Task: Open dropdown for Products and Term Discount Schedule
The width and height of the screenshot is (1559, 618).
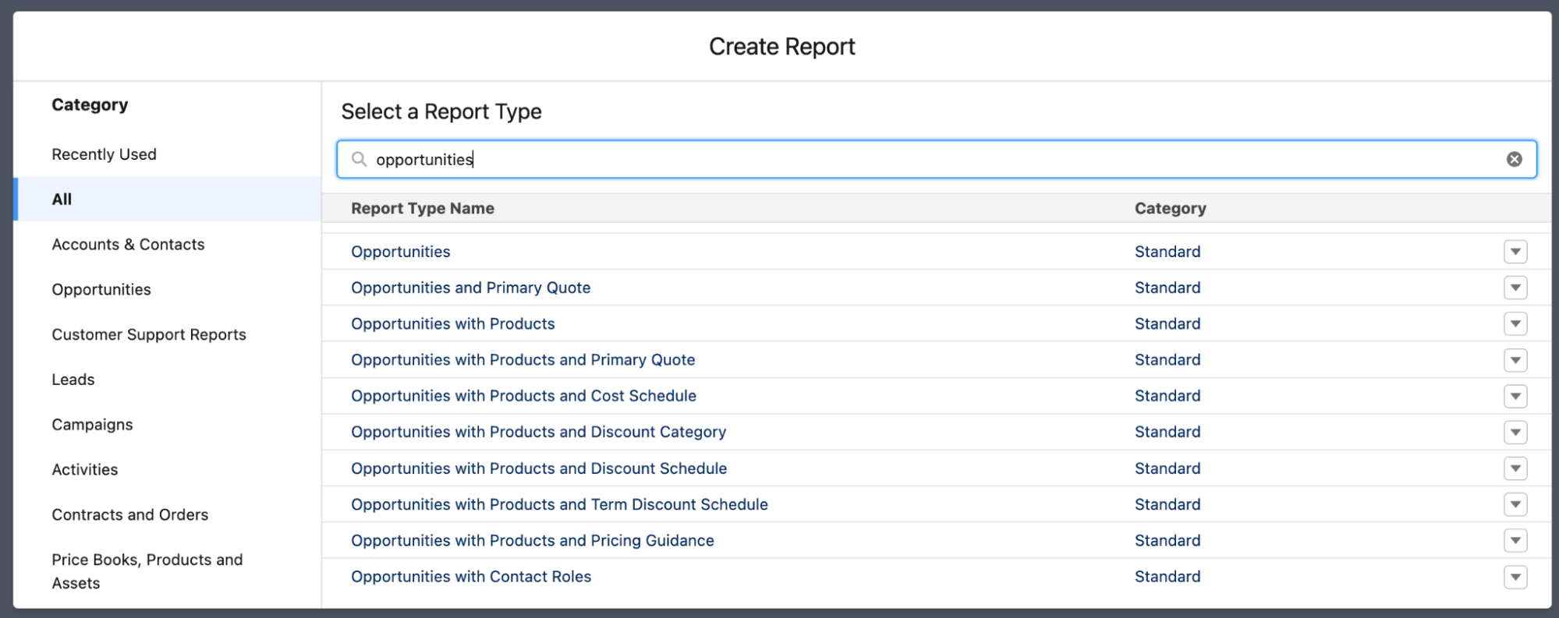Action: 1515,504
